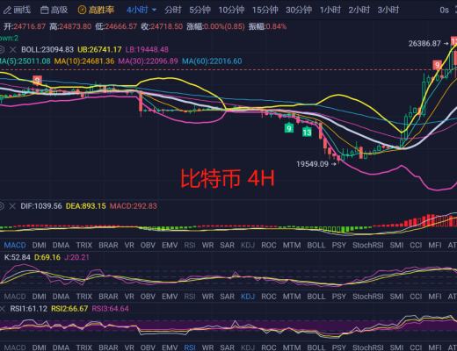Switch chart to 分时 view
457x351 pixels.
pyautogui.click(x=173, y=11)
